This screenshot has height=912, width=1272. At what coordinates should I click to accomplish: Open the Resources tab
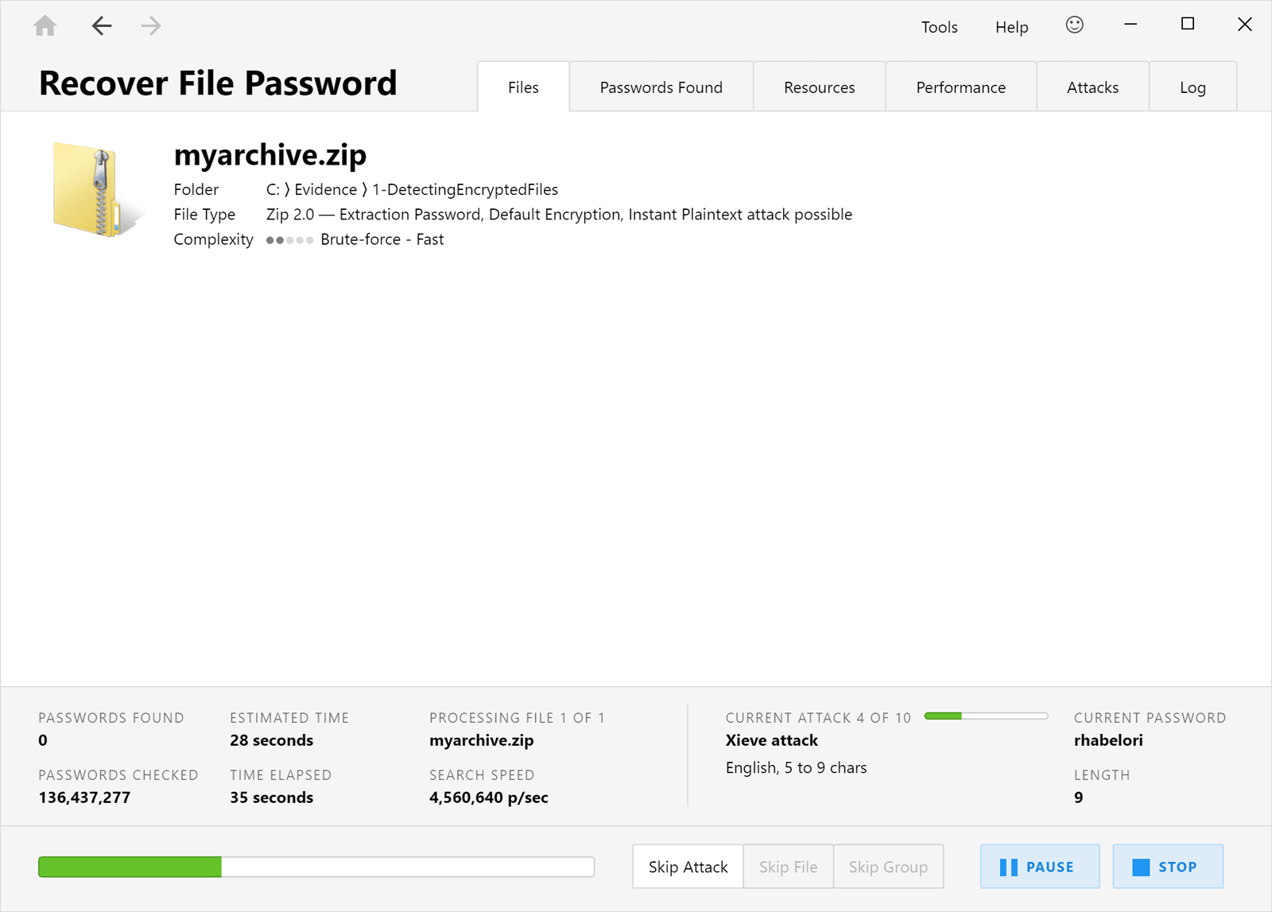819,87
